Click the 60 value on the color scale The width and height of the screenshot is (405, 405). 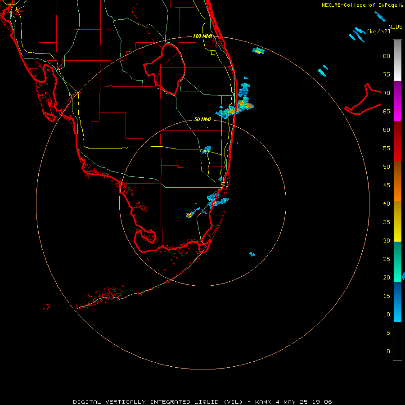[387, 130]
